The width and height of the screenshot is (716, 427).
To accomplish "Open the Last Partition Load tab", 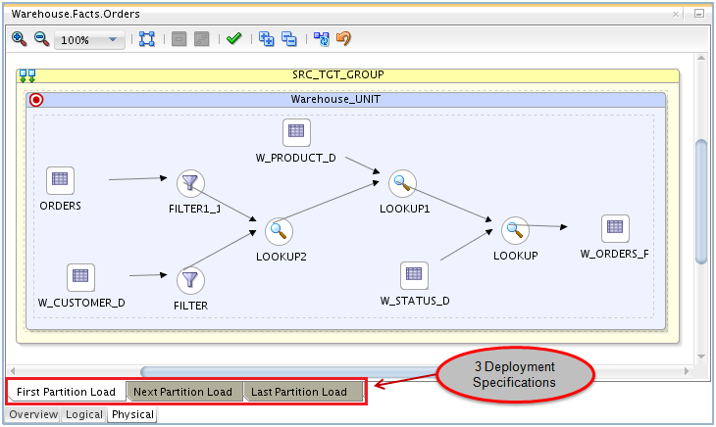I will pyautogui.click(x=299, y=392).
